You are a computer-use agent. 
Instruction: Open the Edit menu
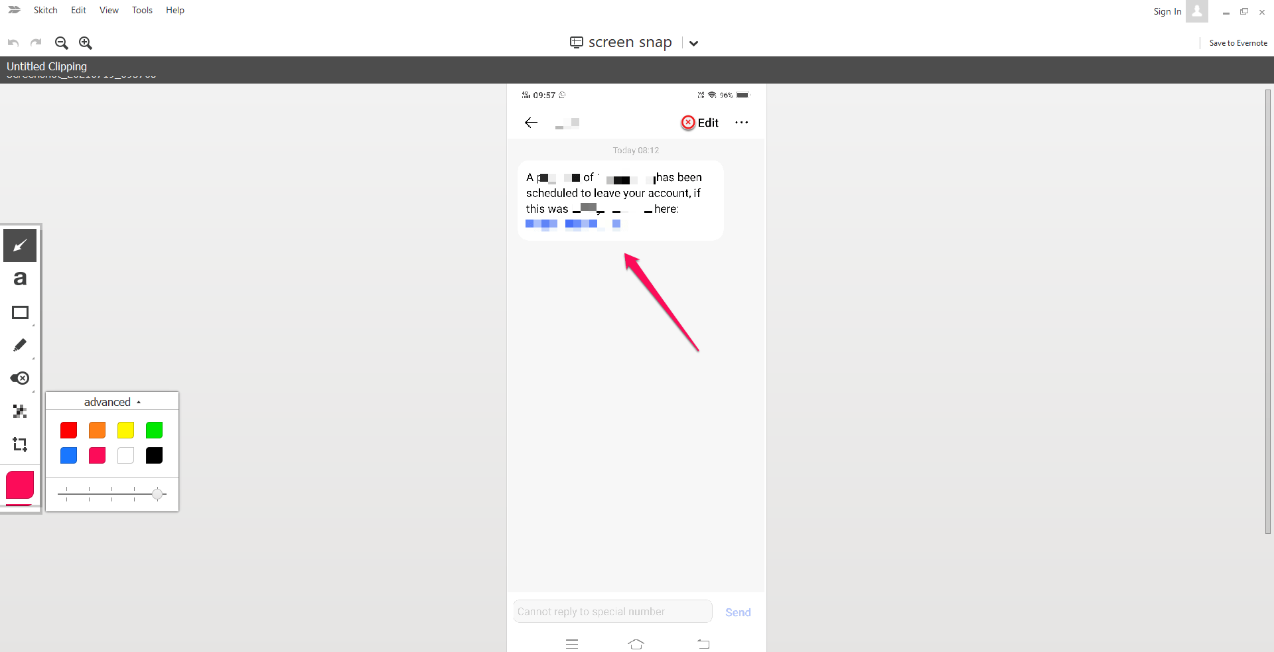click(x=78, y=10)
